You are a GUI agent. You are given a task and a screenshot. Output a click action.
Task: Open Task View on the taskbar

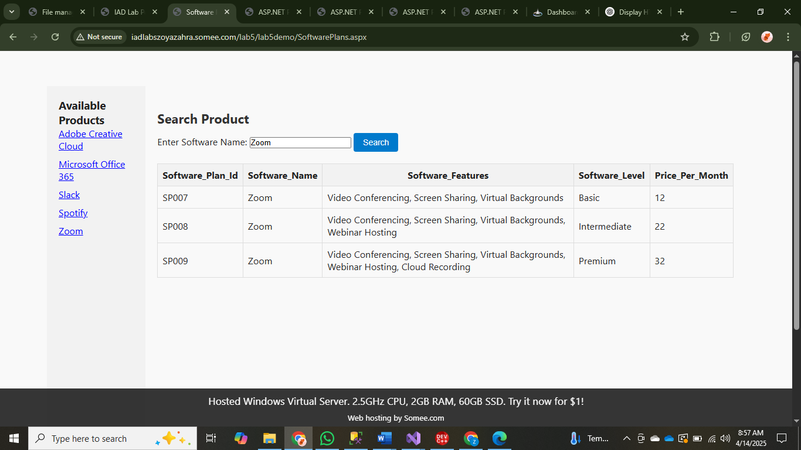coord(211,438)
